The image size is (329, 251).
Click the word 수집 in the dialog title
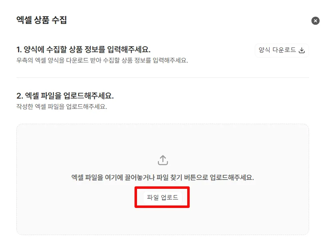(59, 20)
